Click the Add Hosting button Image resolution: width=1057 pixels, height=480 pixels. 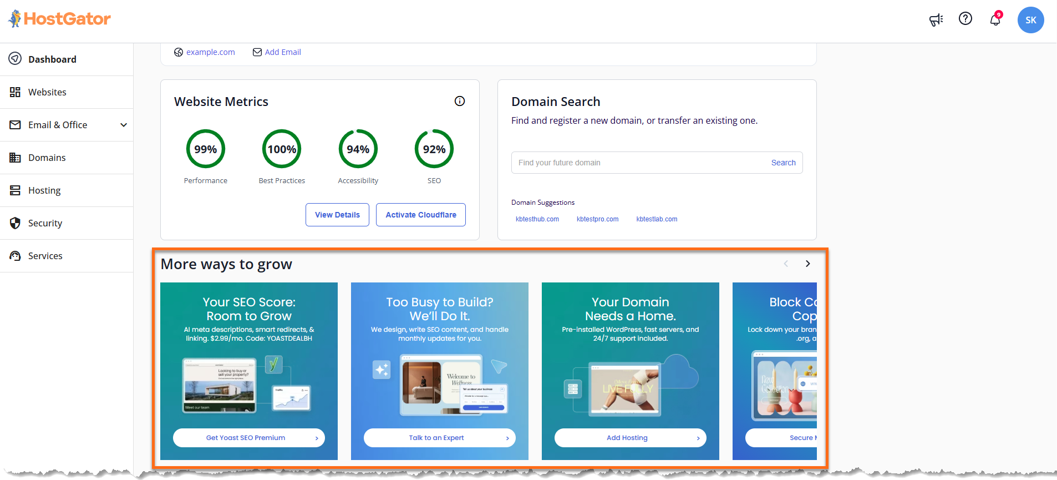[x=631, y=438]
